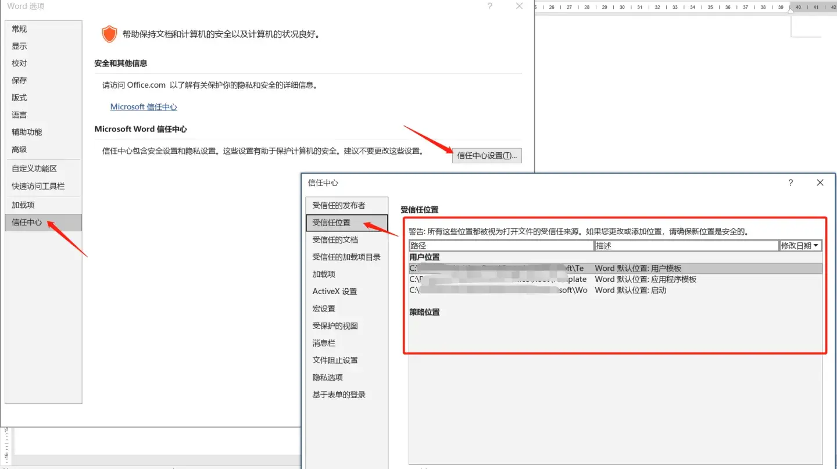The height and width of the screenshot is (469, 837).
Task: Select 受保护的视图 settings
Action: 346,326
